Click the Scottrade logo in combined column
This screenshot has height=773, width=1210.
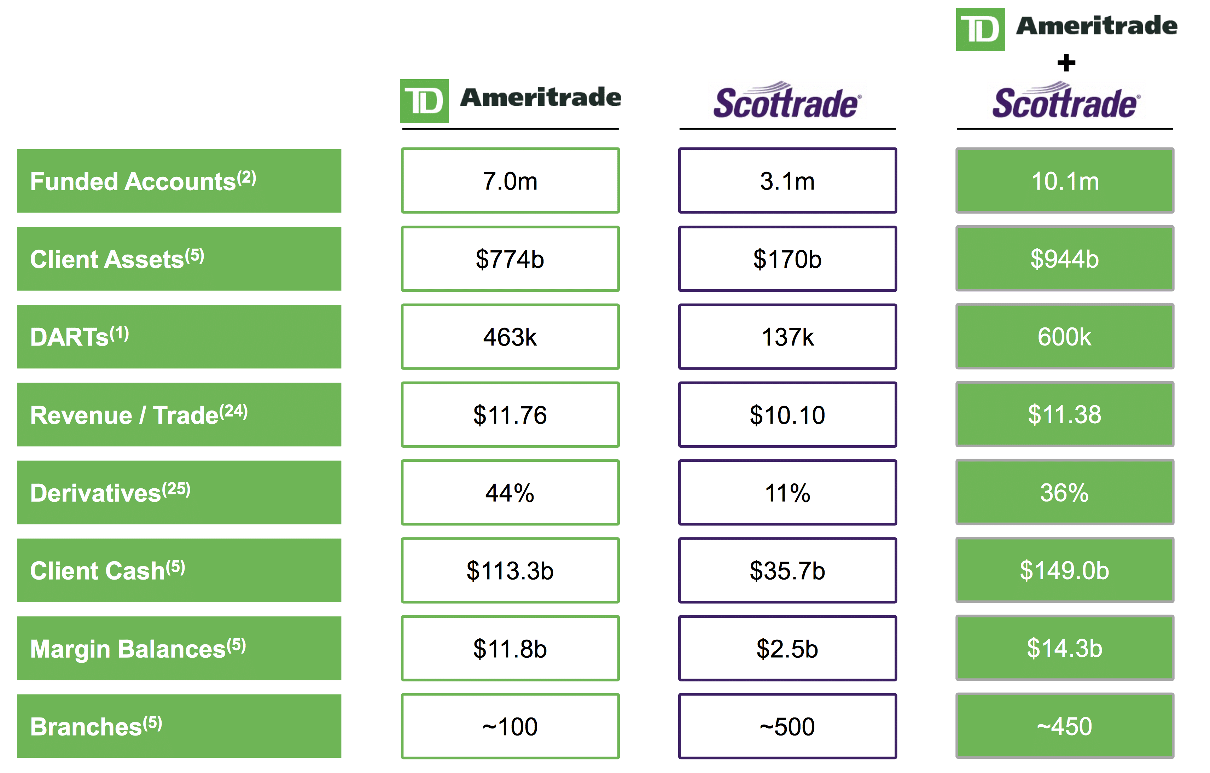coord(1066,101)
